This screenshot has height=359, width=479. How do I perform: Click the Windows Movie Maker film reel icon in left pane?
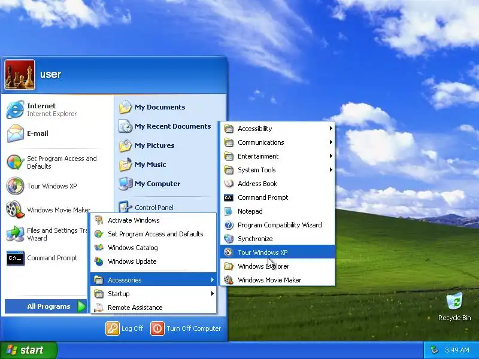(x=15, y=210)
